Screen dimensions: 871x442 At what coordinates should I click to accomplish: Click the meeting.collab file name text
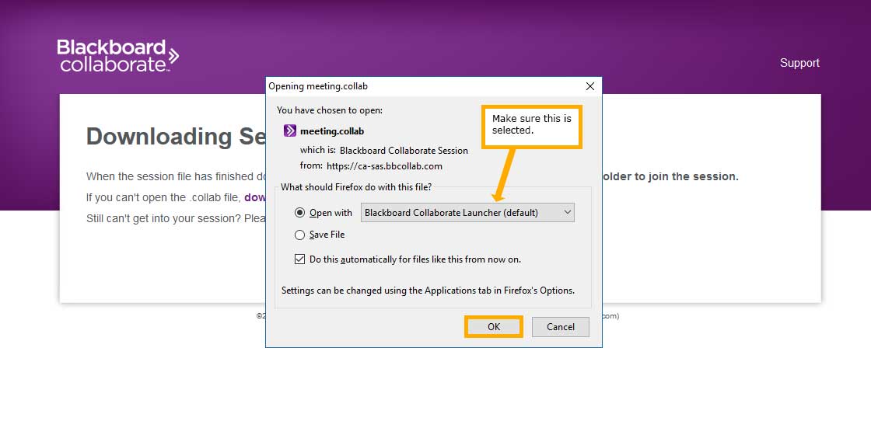(332, 131)
